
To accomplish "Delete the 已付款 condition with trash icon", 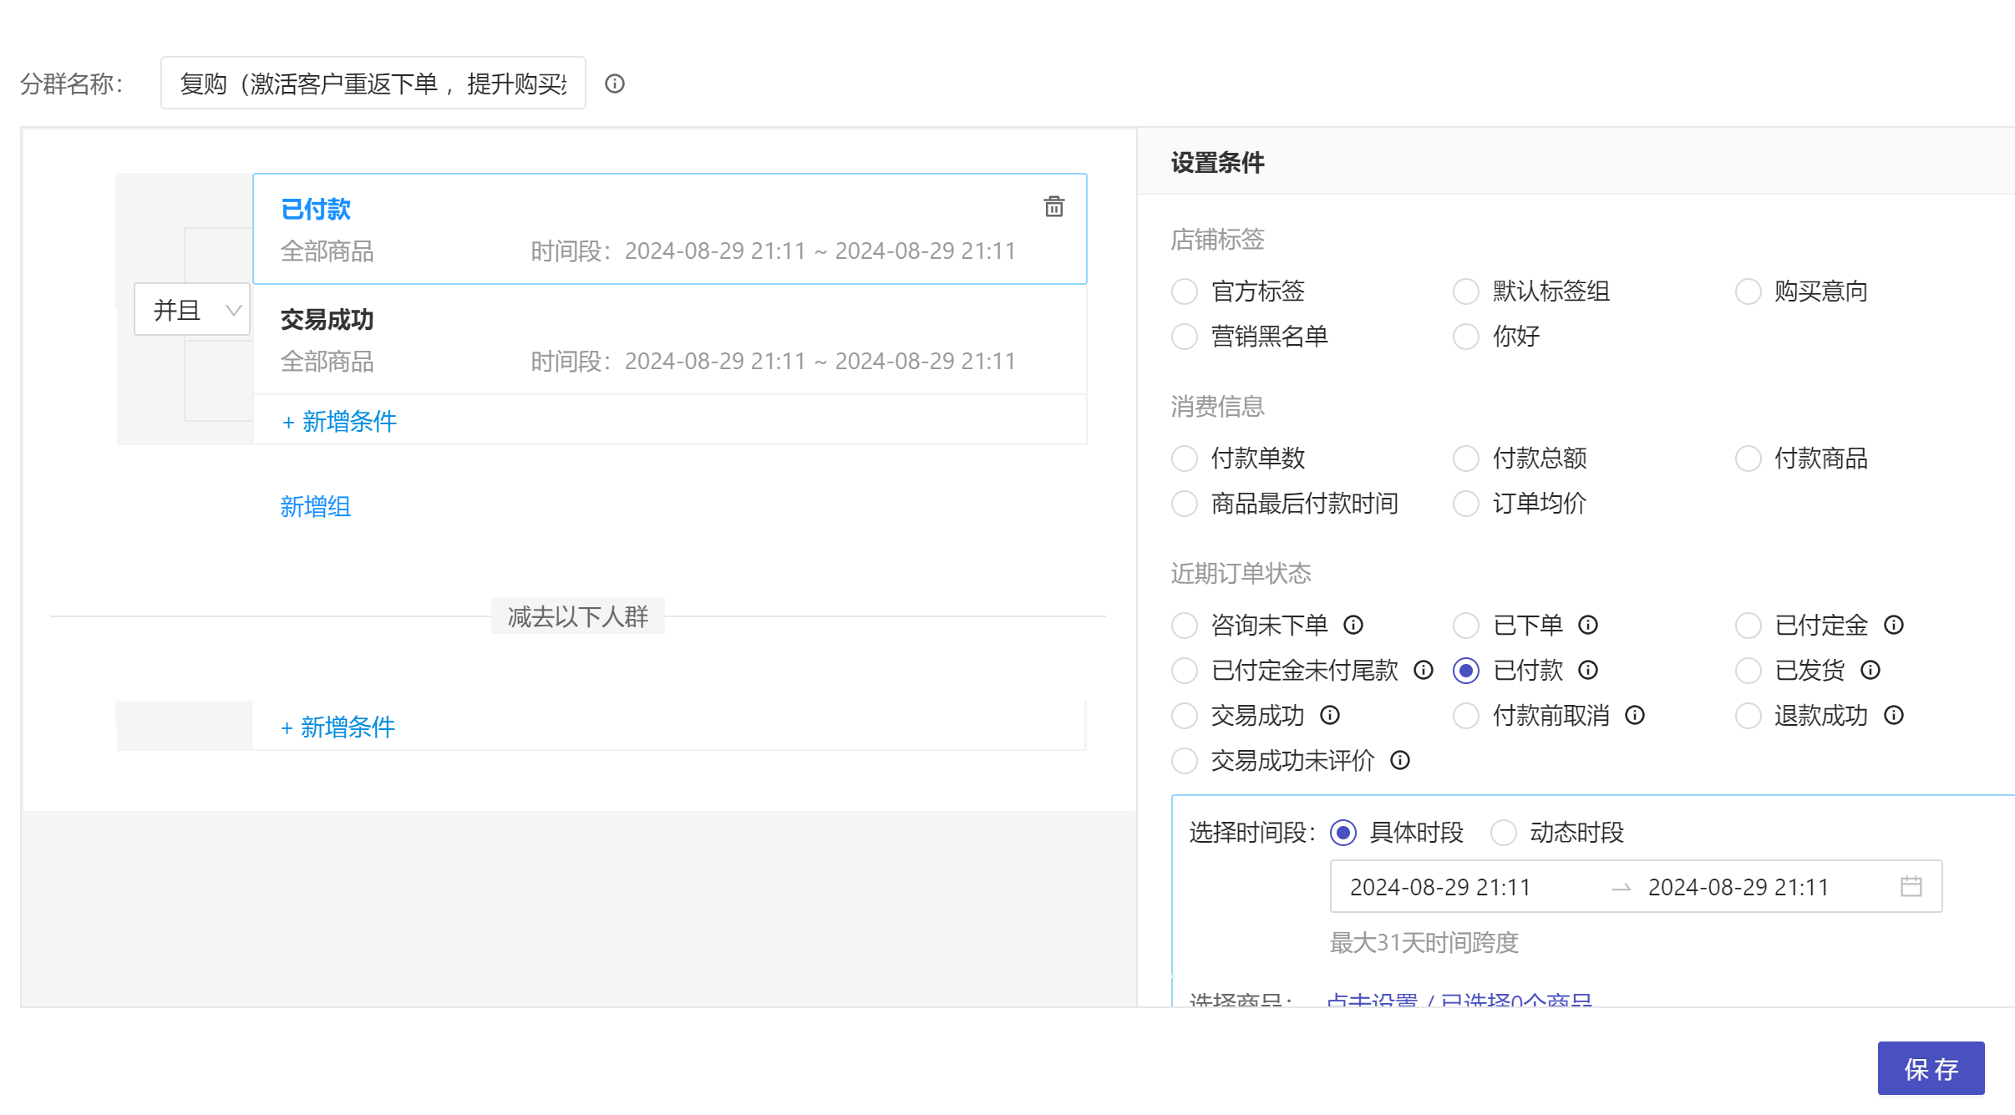I will tap(1053, 206).
